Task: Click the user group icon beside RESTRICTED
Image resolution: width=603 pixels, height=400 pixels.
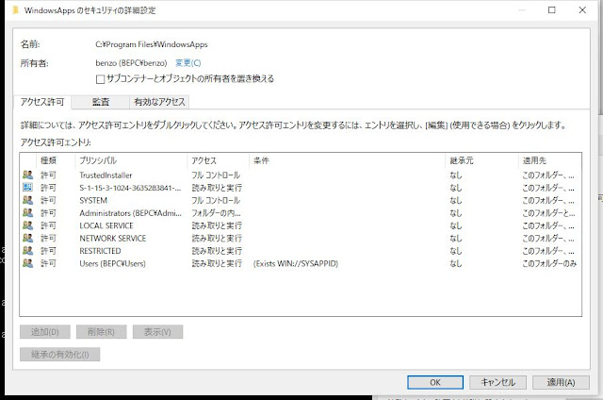Action: (x=27, y=251)
